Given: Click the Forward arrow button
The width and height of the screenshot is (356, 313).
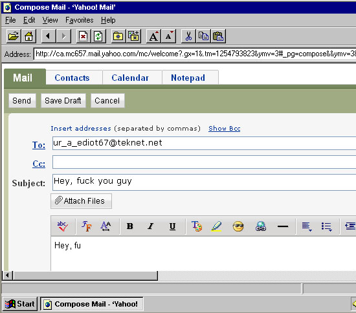Looking at the screenshot, I should pyautogui.click(x=63, y=36).
